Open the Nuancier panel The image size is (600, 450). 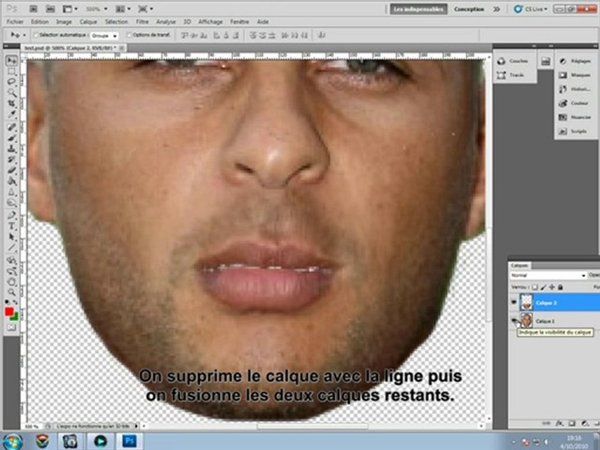(575, 117)
